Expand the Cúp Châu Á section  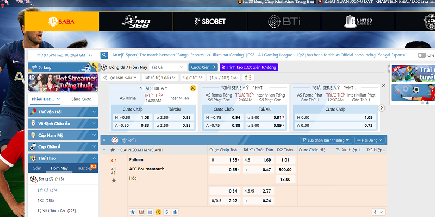[63, 146]
